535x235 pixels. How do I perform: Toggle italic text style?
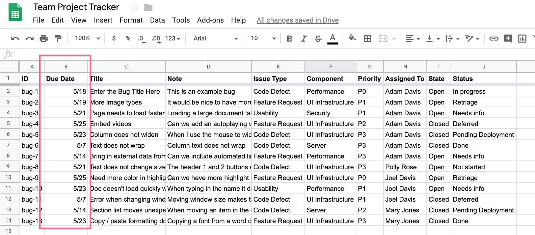tap(304, 38)
